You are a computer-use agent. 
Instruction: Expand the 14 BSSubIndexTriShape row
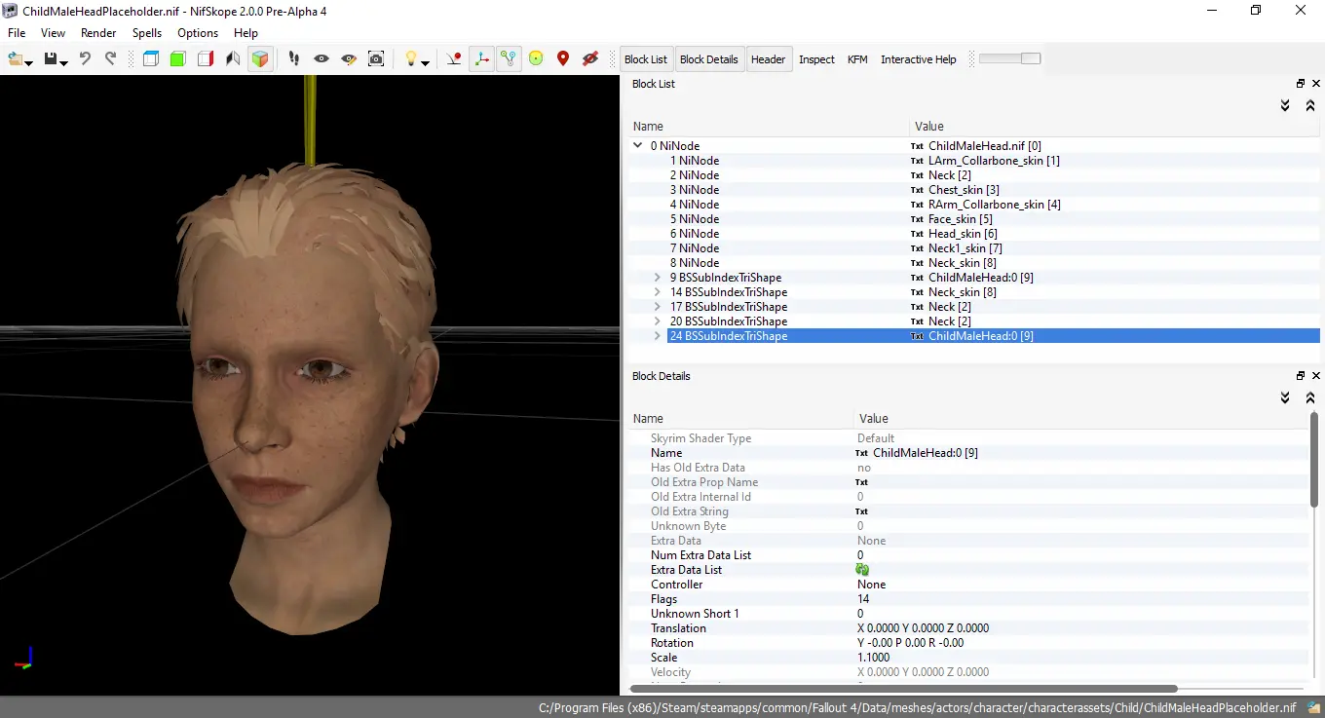(658, 292)
